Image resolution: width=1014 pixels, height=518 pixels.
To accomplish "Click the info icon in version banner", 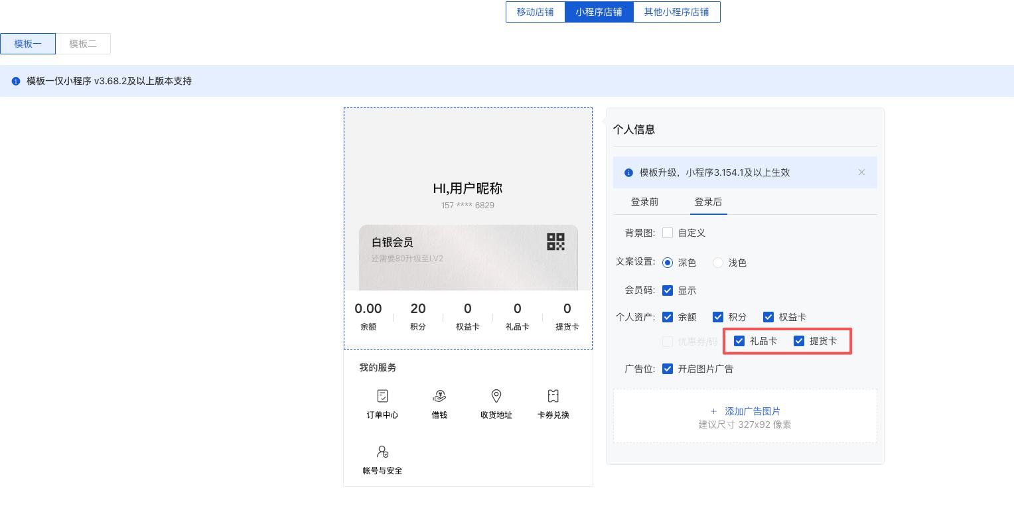I will click(16, 81).
